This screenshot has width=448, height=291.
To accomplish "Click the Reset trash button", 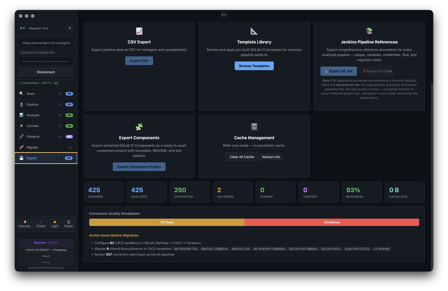I will [69, 224].
